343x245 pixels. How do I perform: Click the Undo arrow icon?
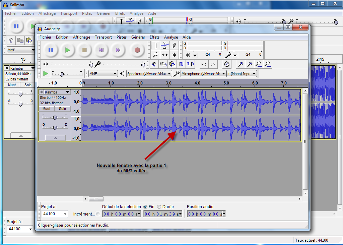coord(204,64)
